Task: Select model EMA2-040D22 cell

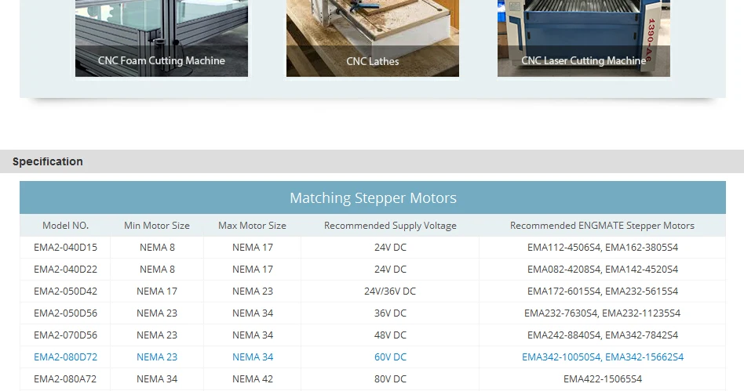Action: [x=65, y=270]
